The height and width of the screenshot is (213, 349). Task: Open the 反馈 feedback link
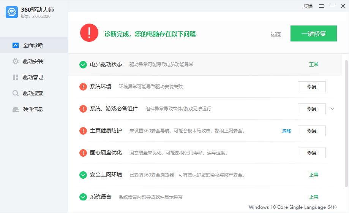tap(308, 6)
